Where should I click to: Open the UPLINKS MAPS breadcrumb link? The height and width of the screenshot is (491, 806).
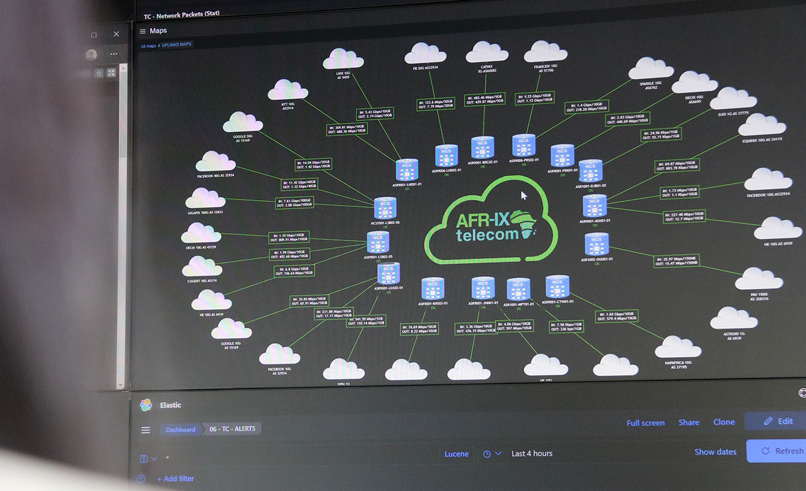click(177, 45)
